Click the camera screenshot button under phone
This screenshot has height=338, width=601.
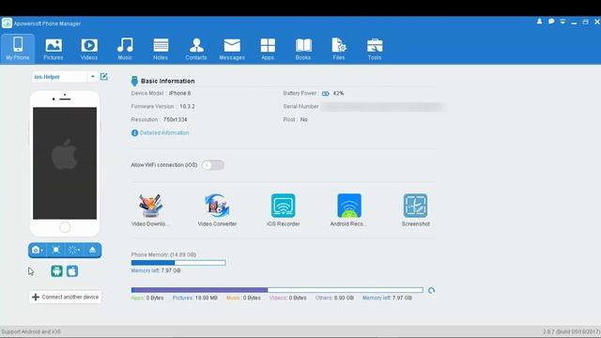pyautogui.click(x=36, y=250)
